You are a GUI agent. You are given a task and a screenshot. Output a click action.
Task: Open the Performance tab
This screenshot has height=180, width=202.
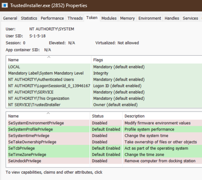(x=52, y=18)
